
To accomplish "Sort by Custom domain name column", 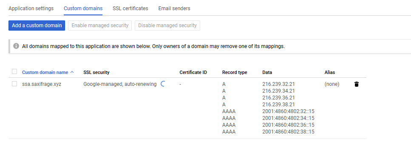I will [45, 72].
